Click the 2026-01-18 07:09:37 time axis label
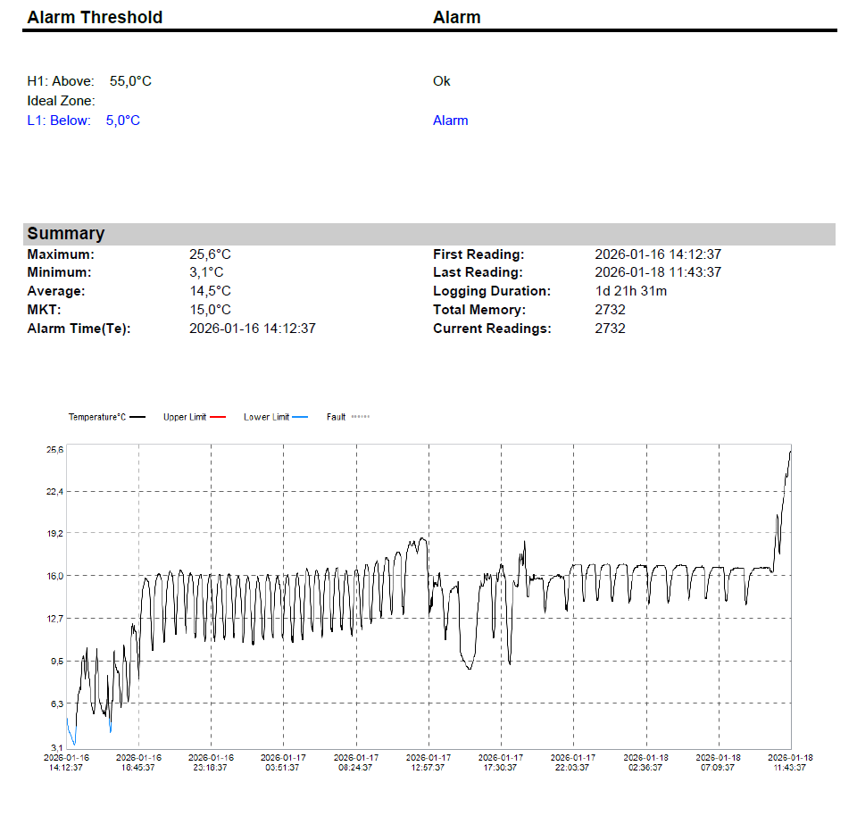This screenshot has height=816, width=857. click(x=718, y=762)
